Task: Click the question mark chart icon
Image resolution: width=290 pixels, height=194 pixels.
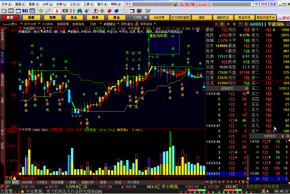Action: (x=95, y=11)
